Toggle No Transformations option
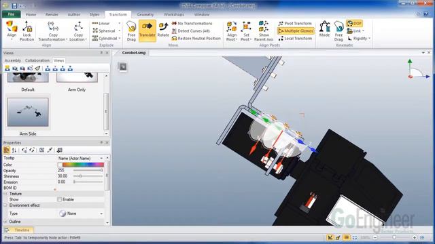The width and height of the screenshot is (435, 244). click(x=192, y=24)
